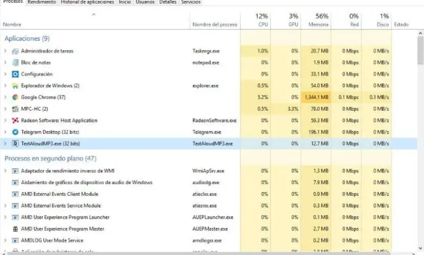
Task: Open the Inicio tab
Action: pos(124,2)
